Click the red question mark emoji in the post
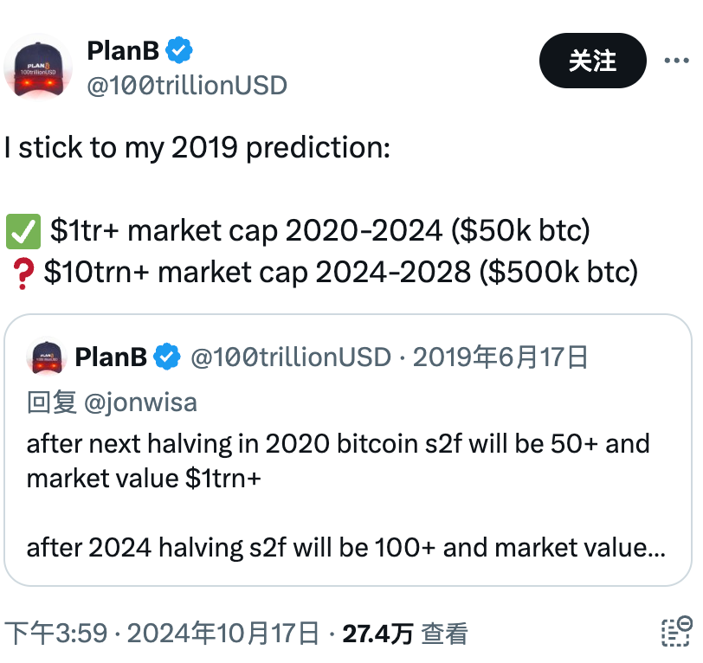This screenshot has height=663, width=703. click(23, 271)
